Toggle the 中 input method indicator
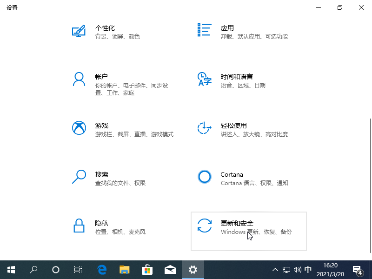The image size is (372, 279). tap(308, 270)
